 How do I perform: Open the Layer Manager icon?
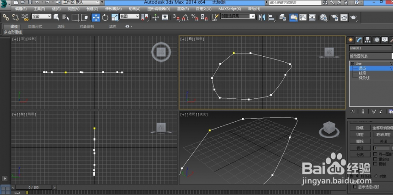[282, 17]
